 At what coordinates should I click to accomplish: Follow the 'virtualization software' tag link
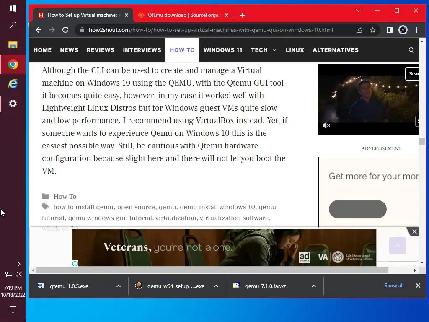point(234,218)
